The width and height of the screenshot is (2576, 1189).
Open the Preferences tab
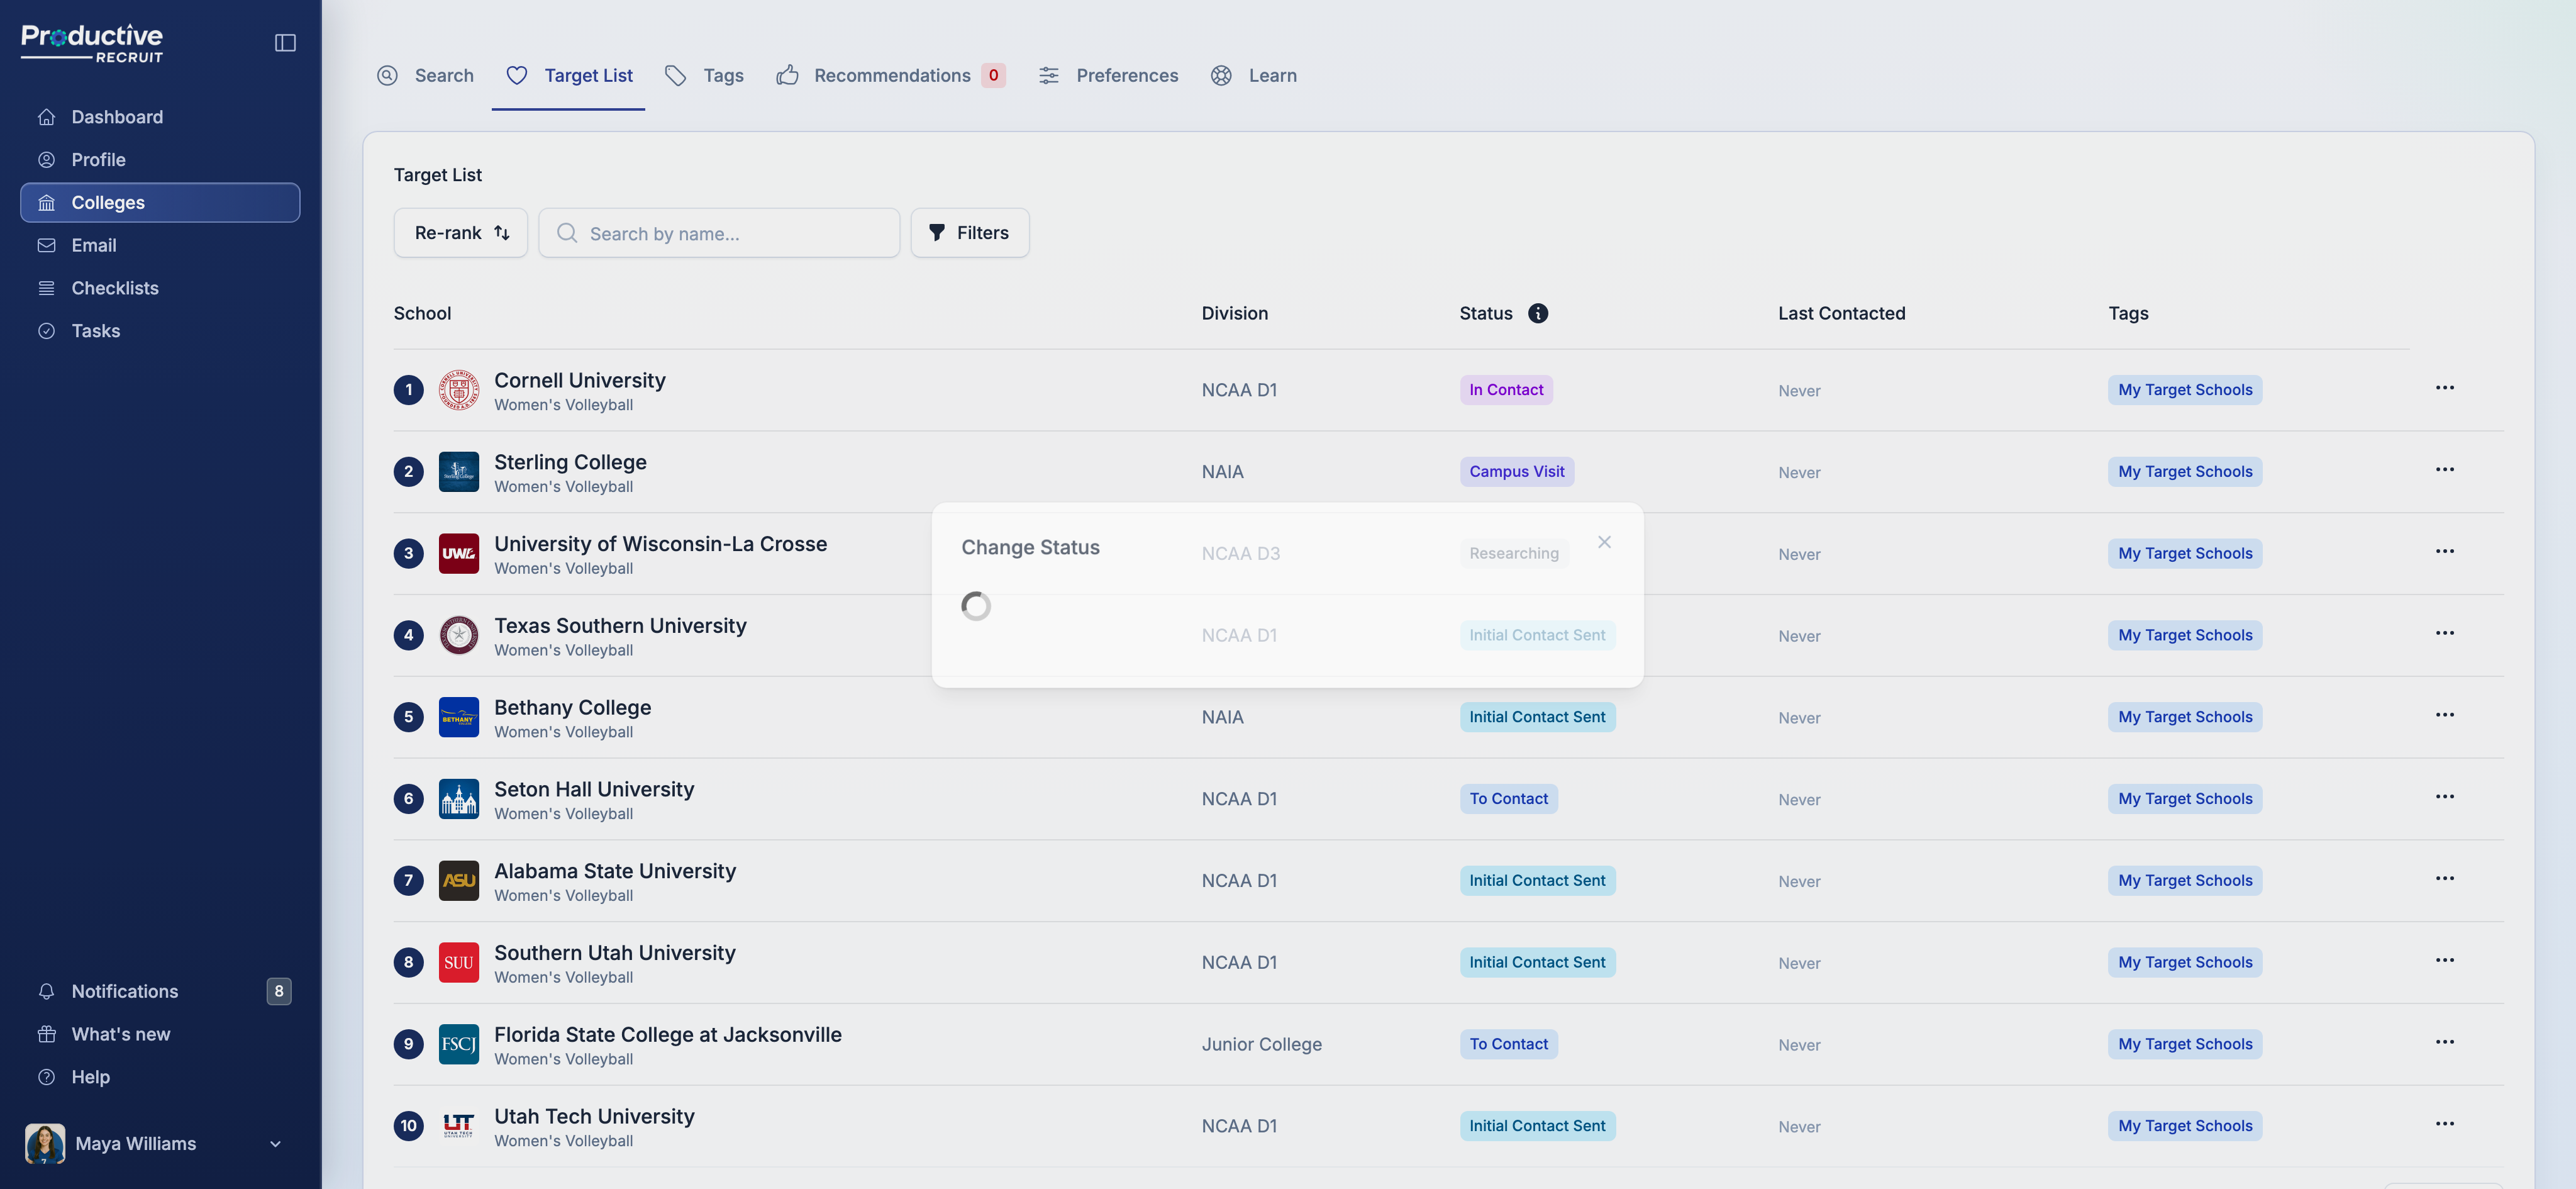[1108, 75]
